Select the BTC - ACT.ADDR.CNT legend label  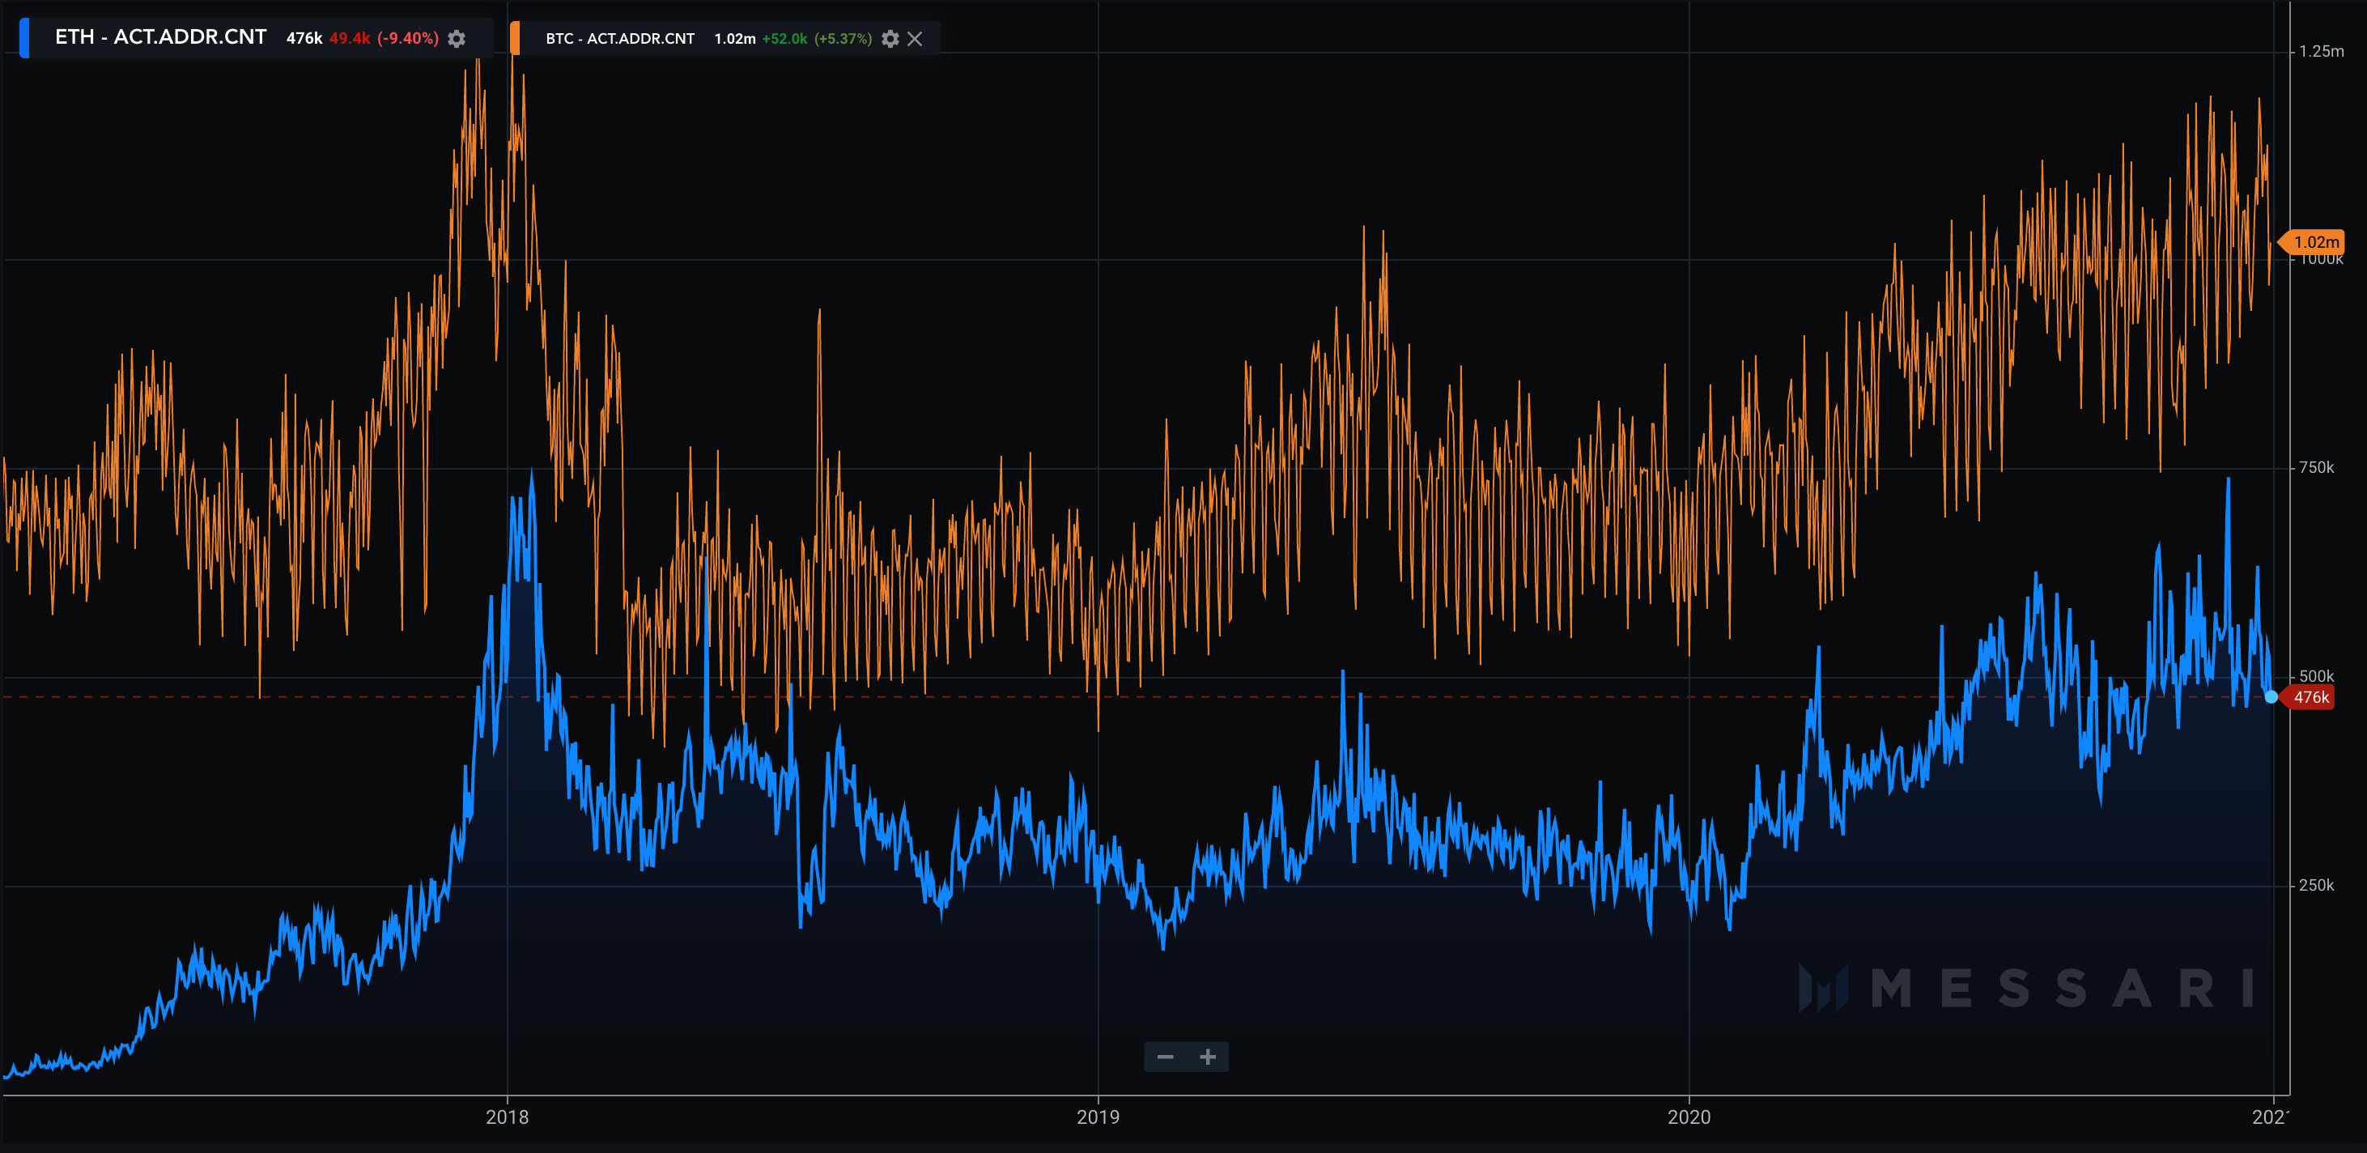[620, 39]
